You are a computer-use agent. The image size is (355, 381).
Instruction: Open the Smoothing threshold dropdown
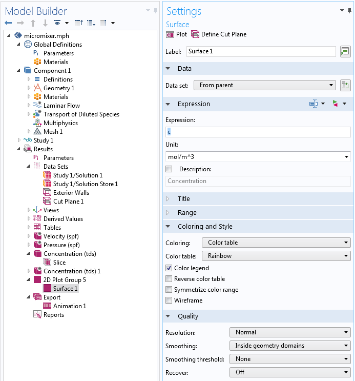(x=290, y=359)
